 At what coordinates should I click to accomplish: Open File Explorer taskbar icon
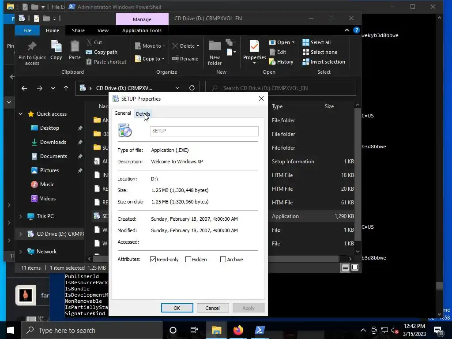(216, 330)
